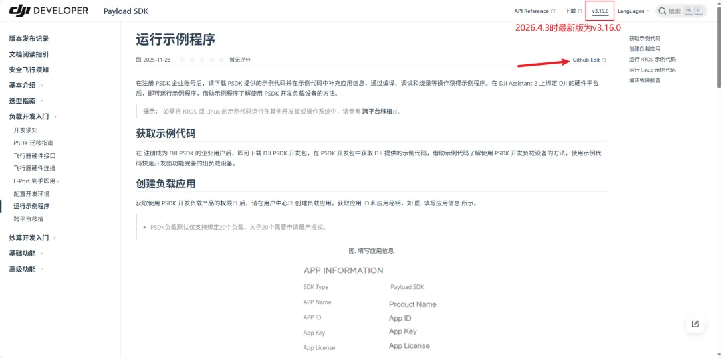Expand 选型指南 sidebar section

coord(42,101)
